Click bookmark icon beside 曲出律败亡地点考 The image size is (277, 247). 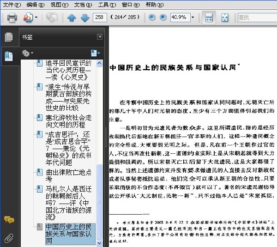[x=40, y=172]
